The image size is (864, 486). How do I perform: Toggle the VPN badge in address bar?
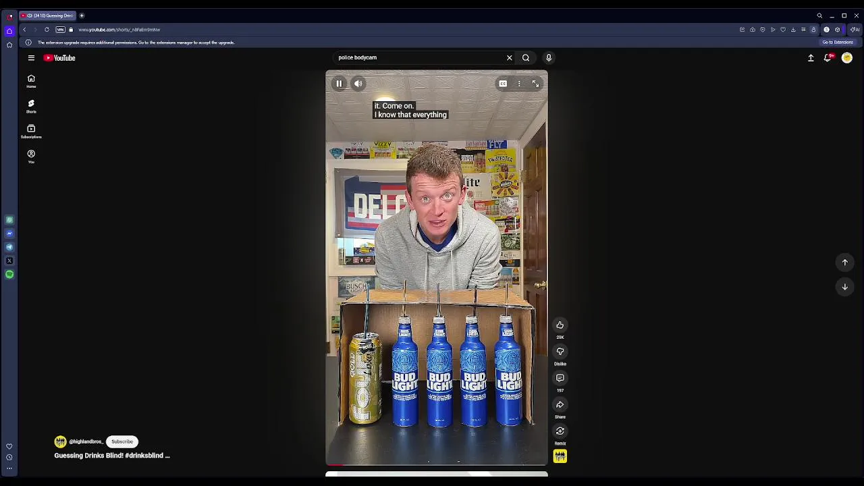[x=60, y=30]
